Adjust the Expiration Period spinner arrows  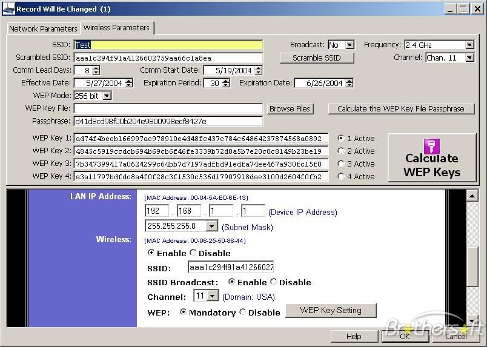226,83
